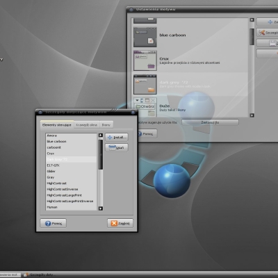The height and width of the screenshot is (278, 278).
Task: Click the save theme floppy icon button
Action: point(268,43)
